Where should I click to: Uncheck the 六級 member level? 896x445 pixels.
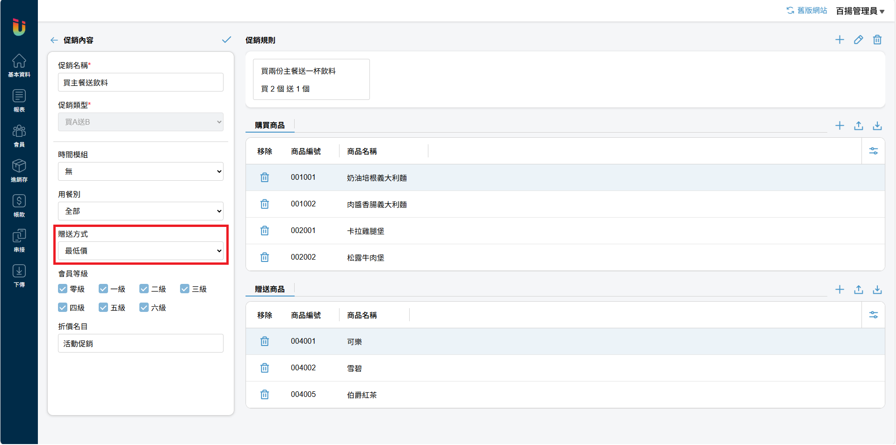click(144, 308)
